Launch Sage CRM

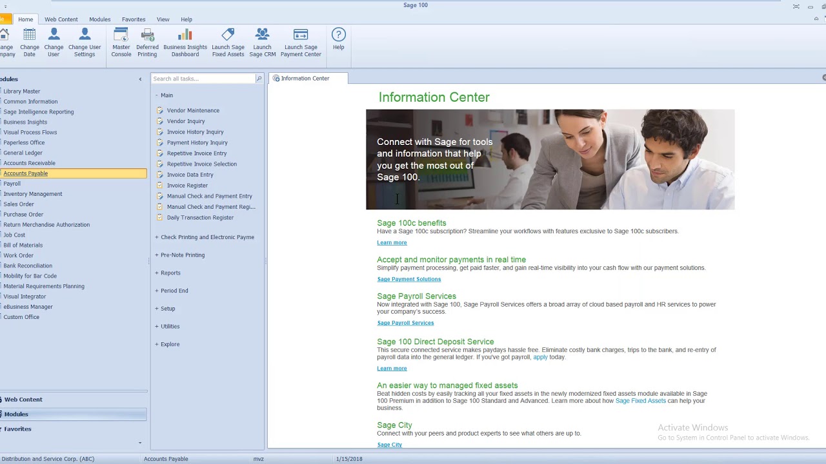pyautogui.click(x=263, y=43)
